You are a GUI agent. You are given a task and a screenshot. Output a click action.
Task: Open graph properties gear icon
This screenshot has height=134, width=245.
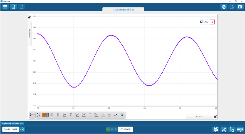(x=122, y=115)
